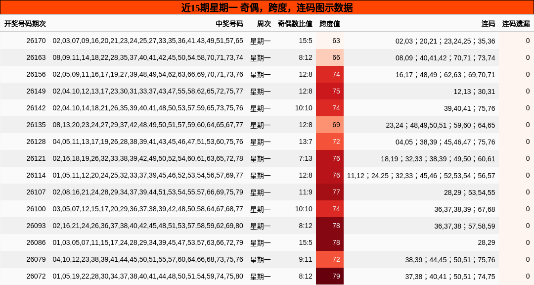
Task: Select issue number 26086
Action: (36, 243)
